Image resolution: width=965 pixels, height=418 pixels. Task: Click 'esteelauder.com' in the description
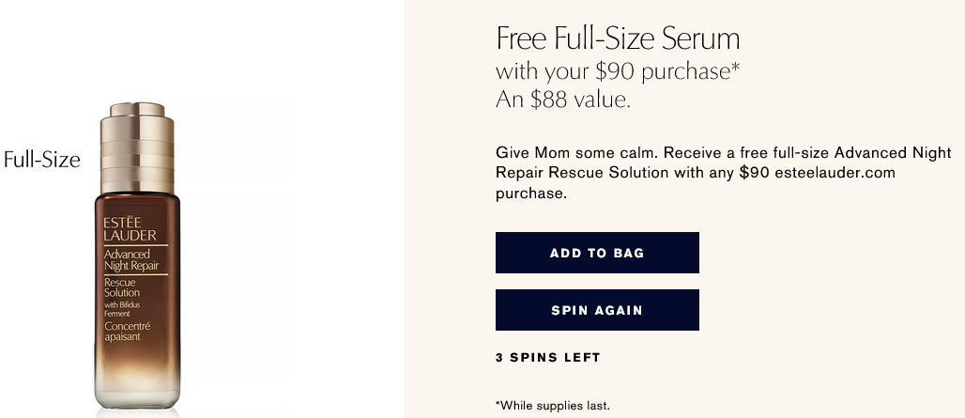tap(835, 173)
